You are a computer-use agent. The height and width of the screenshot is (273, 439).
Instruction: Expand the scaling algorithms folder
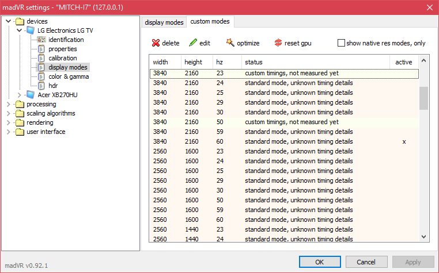[9, 113]
